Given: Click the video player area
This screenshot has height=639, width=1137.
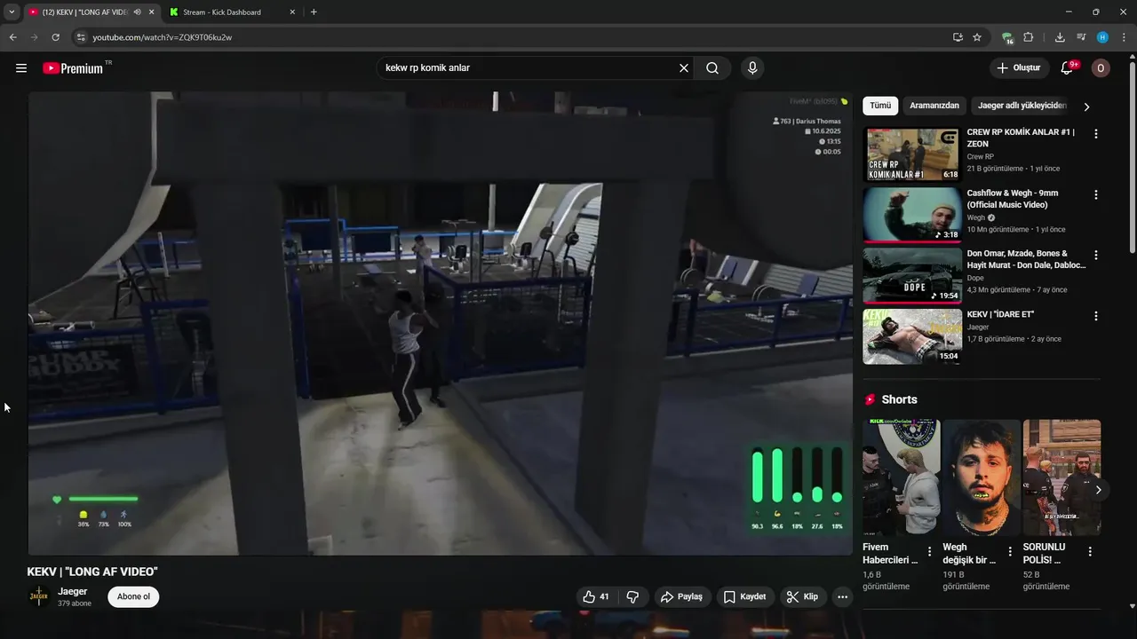Looking at the screenshot, I should click(441, 323).
